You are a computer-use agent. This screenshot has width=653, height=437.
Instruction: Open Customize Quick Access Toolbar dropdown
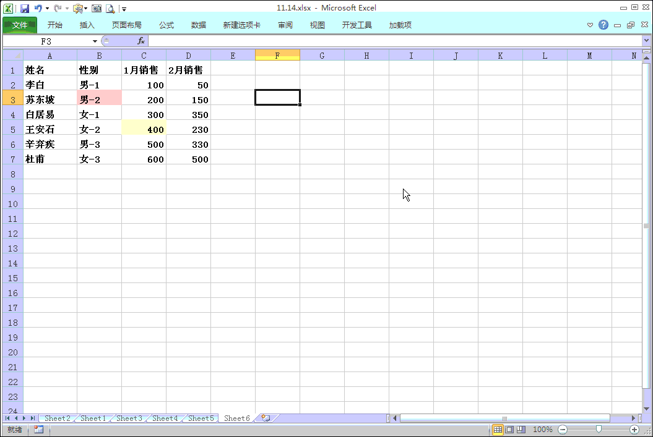click(x=124, y=9)
